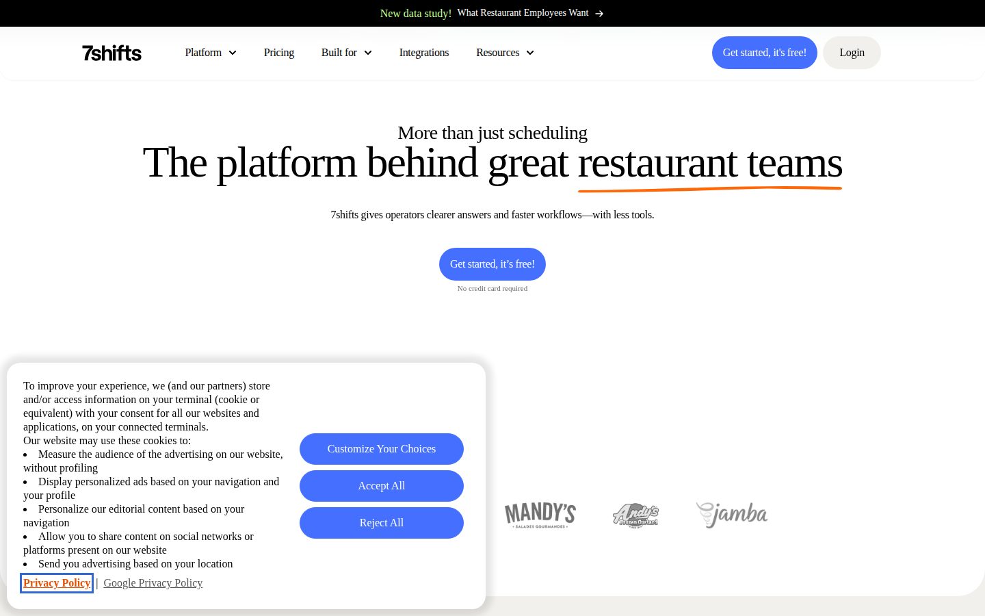This screenshot has width=985, height=616.
Task: Click the No credit card required text
Action: 492,289
